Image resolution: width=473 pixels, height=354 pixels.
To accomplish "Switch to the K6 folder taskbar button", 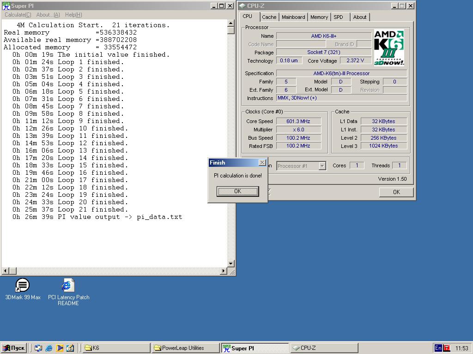I will point(115,348).
